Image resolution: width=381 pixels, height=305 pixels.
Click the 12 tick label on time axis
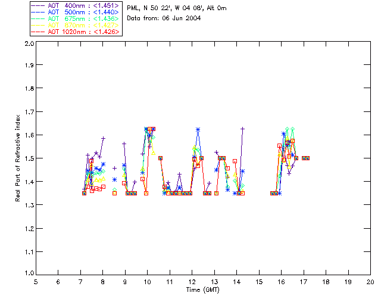192,281
